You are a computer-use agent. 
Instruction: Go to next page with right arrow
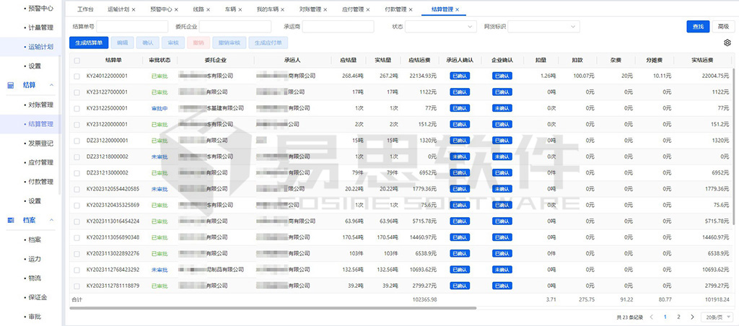tap(692, 317)
